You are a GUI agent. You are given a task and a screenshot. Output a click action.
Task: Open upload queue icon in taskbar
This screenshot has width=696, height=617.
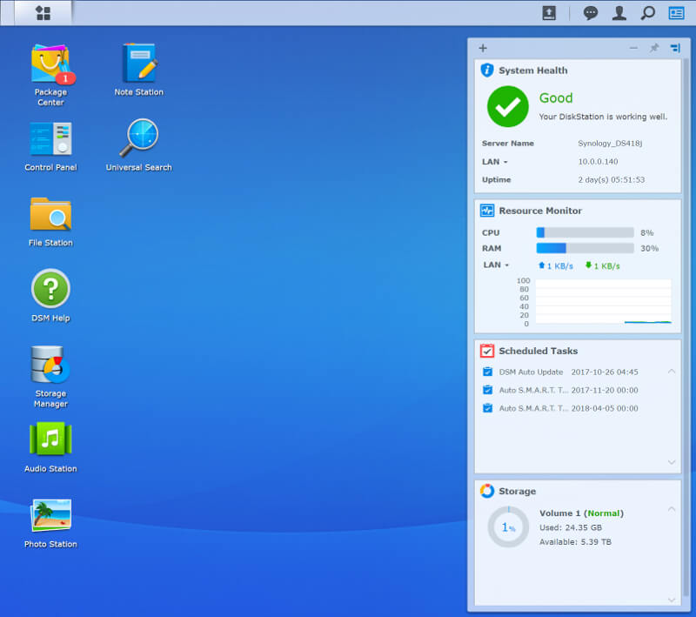[x=549, y=13]
